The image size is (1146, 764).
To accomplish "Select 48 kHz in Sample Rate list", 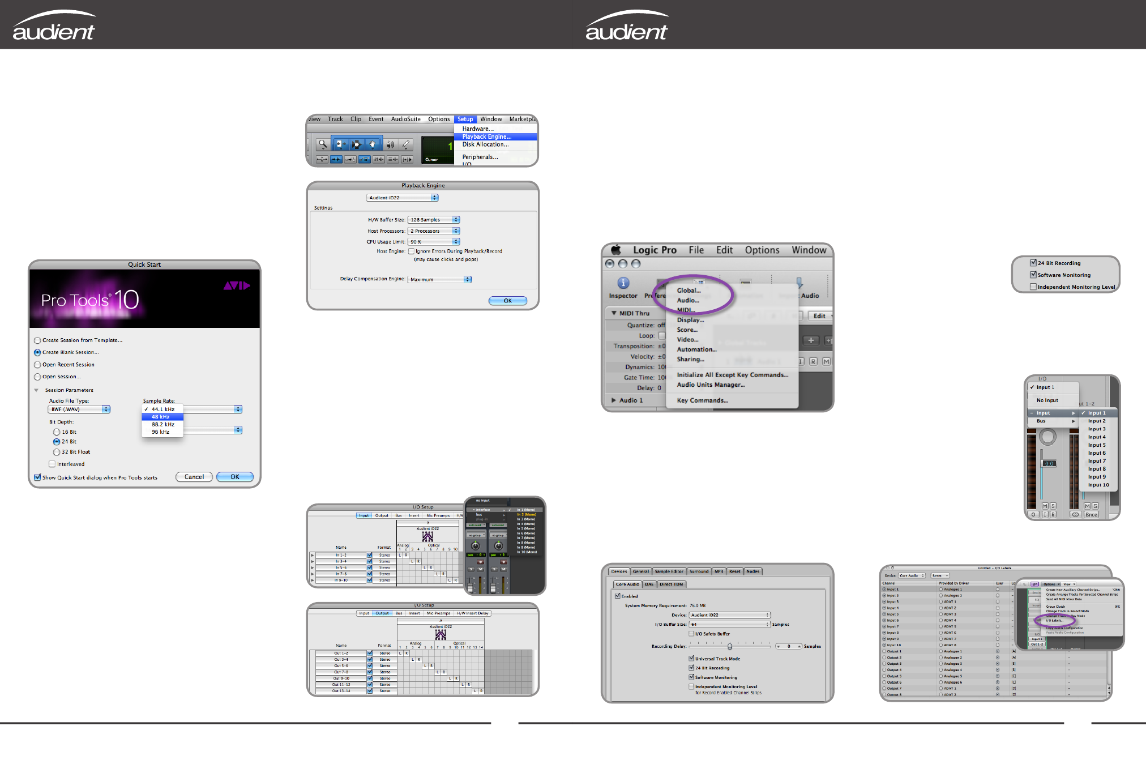I will tap(163, 417).
